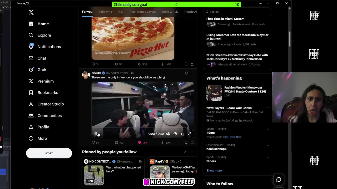Mute the video with speaker icon

pyautogui.click(x=168, y=134)
